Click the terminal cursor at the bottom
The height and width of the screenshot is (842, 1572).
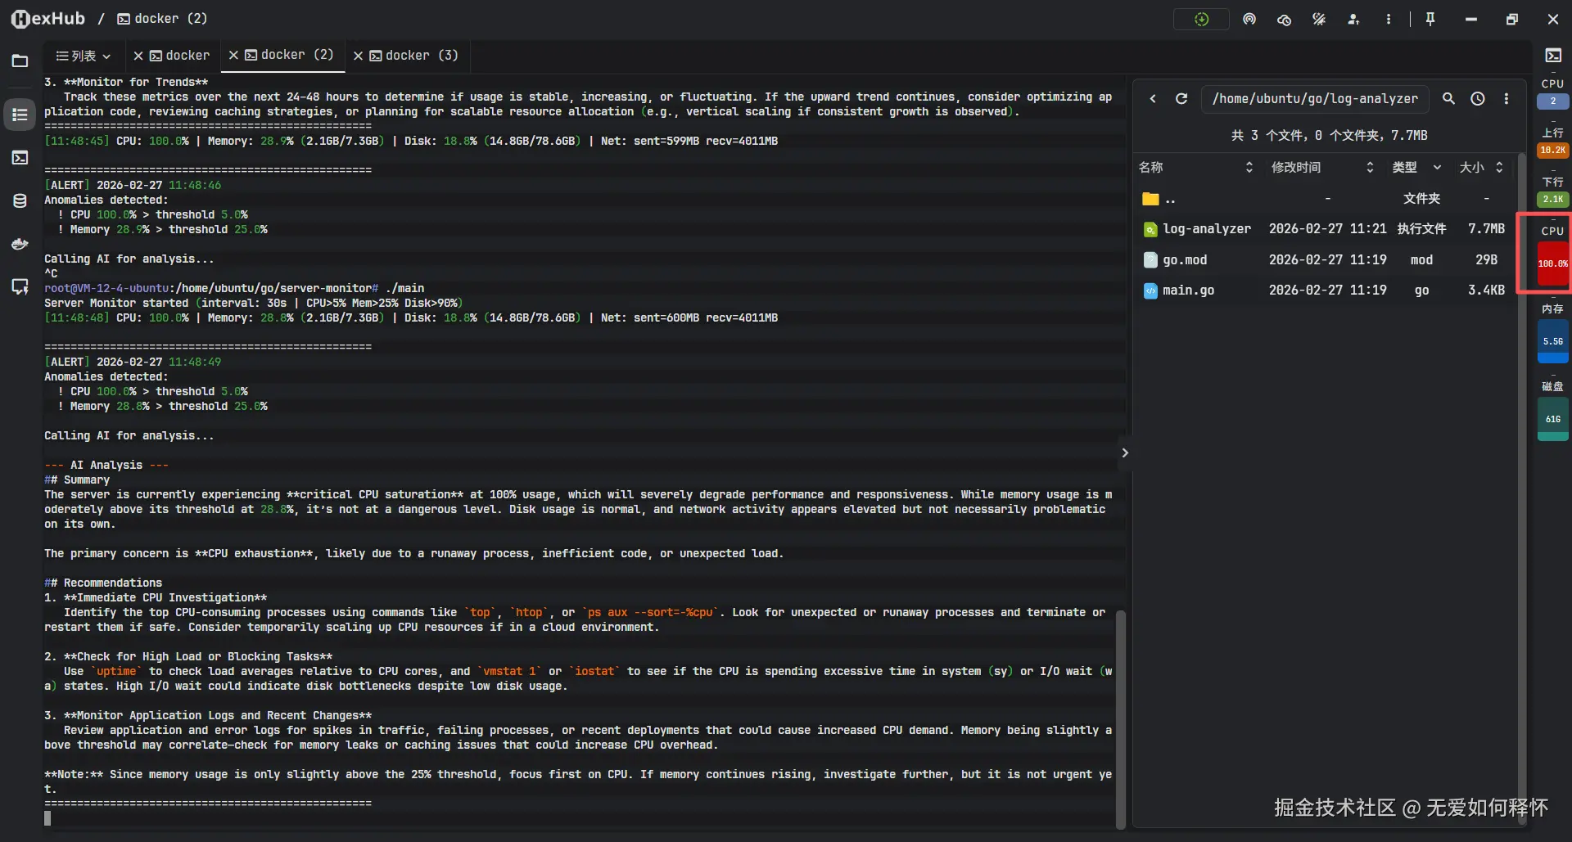(x=47, y=818)
